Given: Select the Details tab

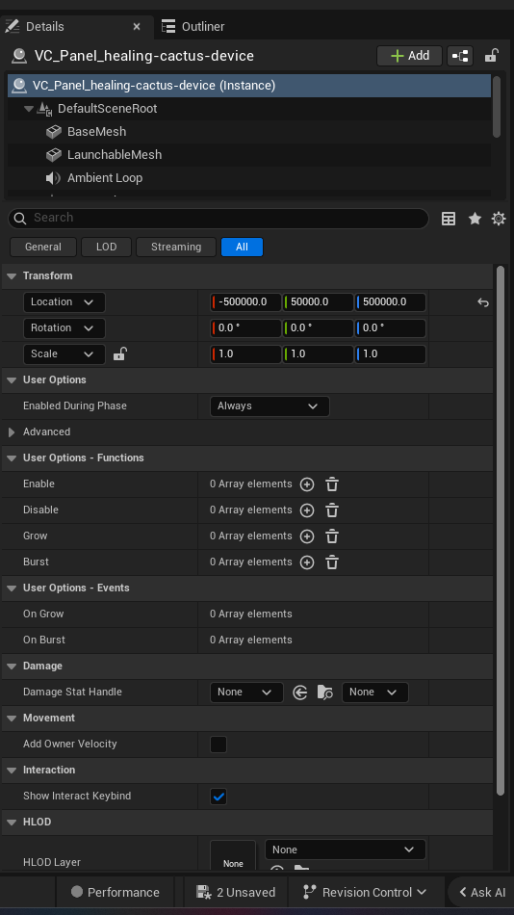Looking at the screenshot, I should click(45, 26).
